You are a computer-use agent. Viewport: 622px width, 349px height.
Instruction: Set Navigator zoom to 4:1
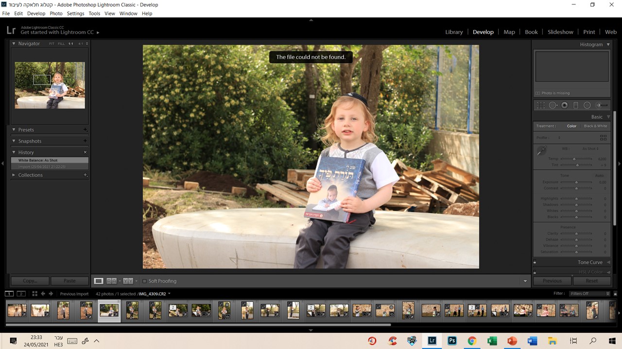(x=81, y=44)
